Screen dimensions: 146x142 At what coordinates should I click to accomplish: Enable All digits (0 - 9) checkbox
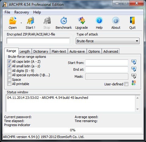pyautogui.click(x=9, y=70)
